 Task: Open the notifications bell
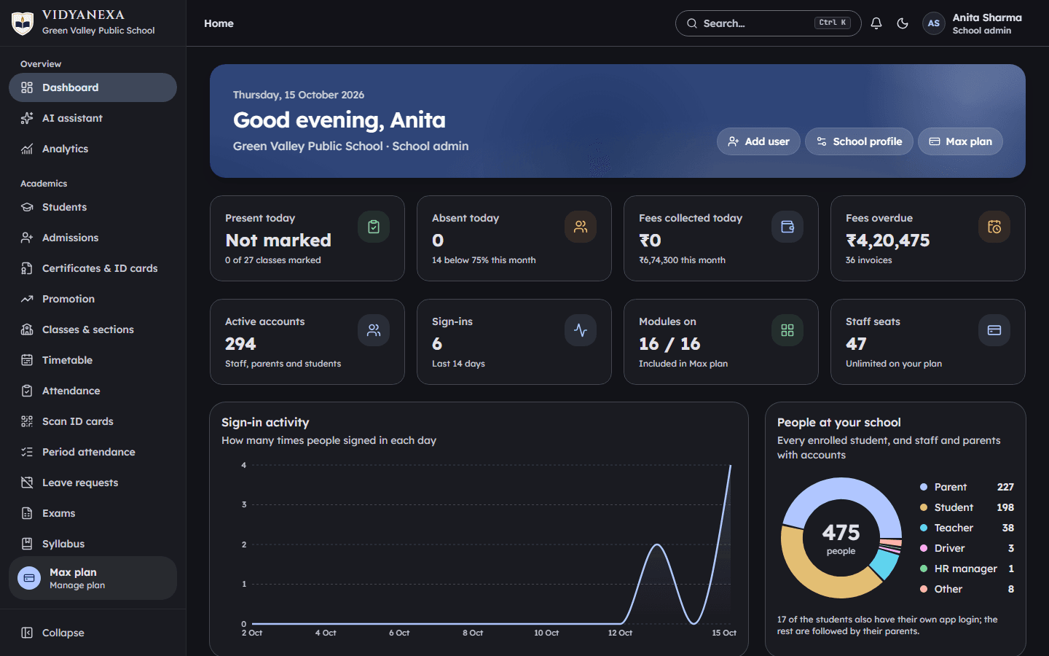click(x=876, y=23)
